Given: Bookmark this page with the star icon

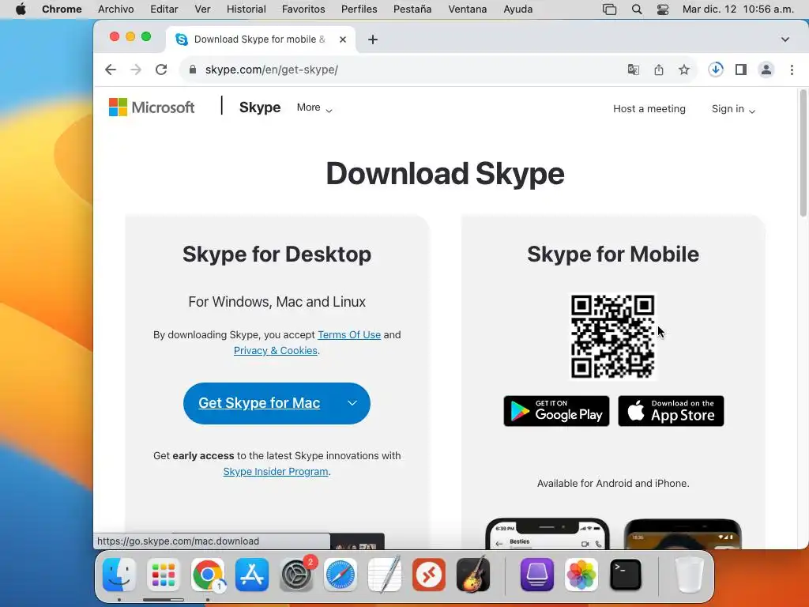Looking at the screenshot, I should 684,70.
